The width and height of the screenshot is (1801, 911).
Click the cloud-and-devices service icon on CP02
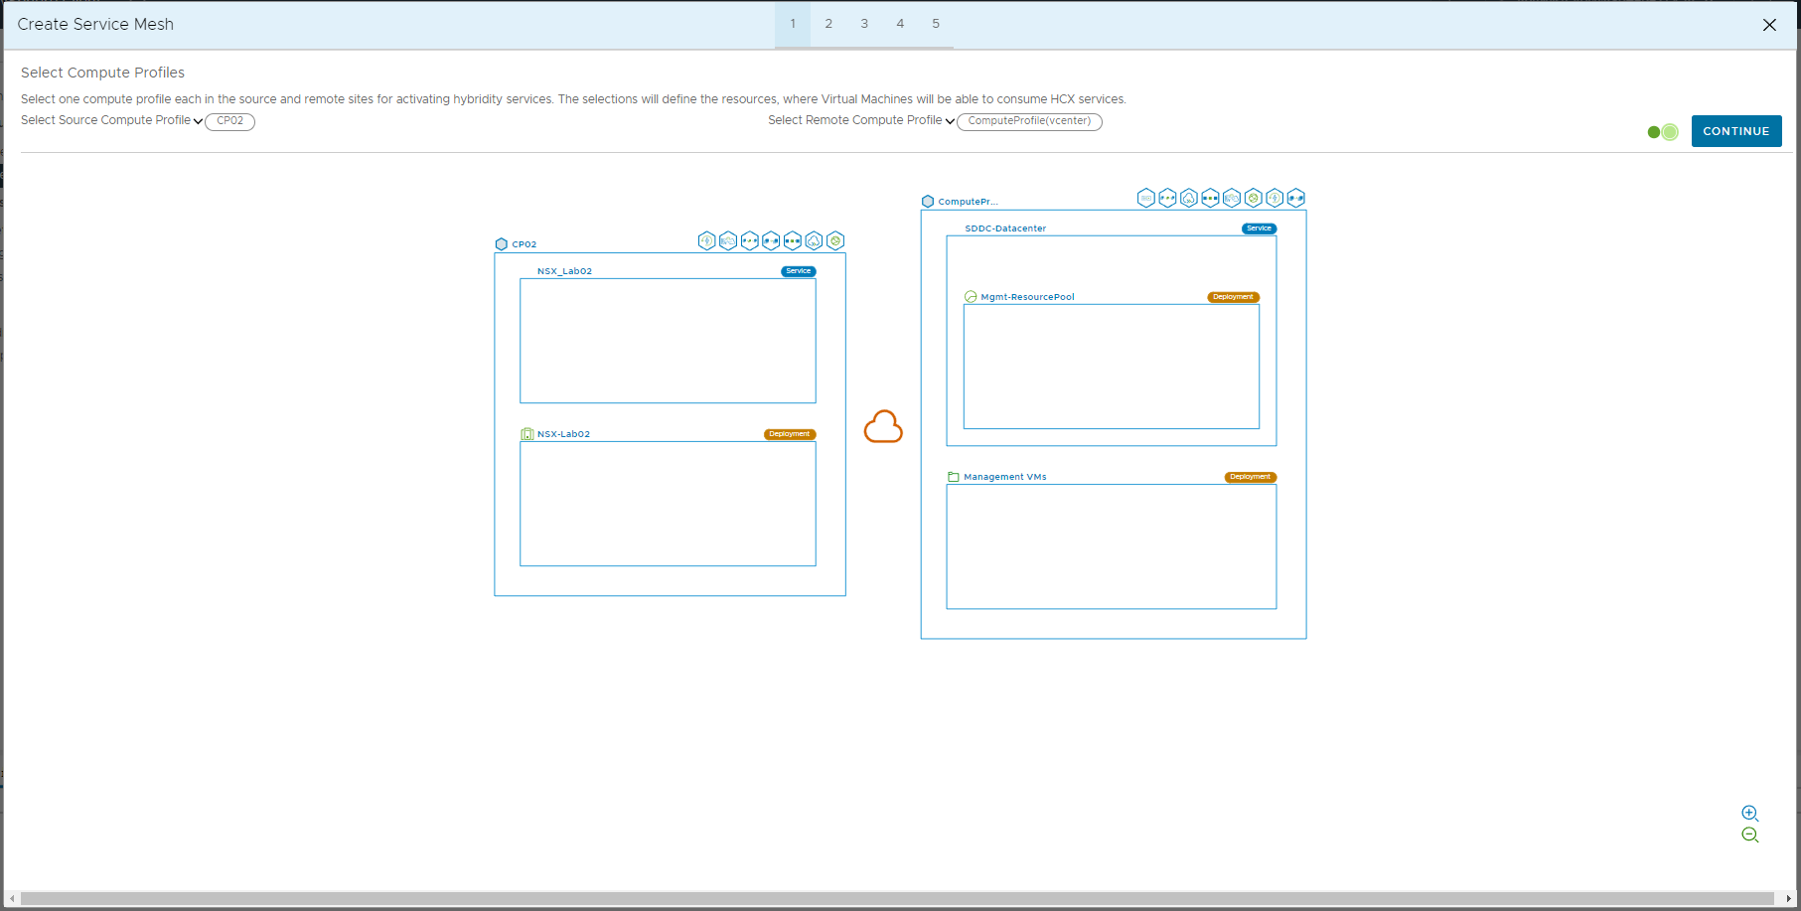pos(728,240)
